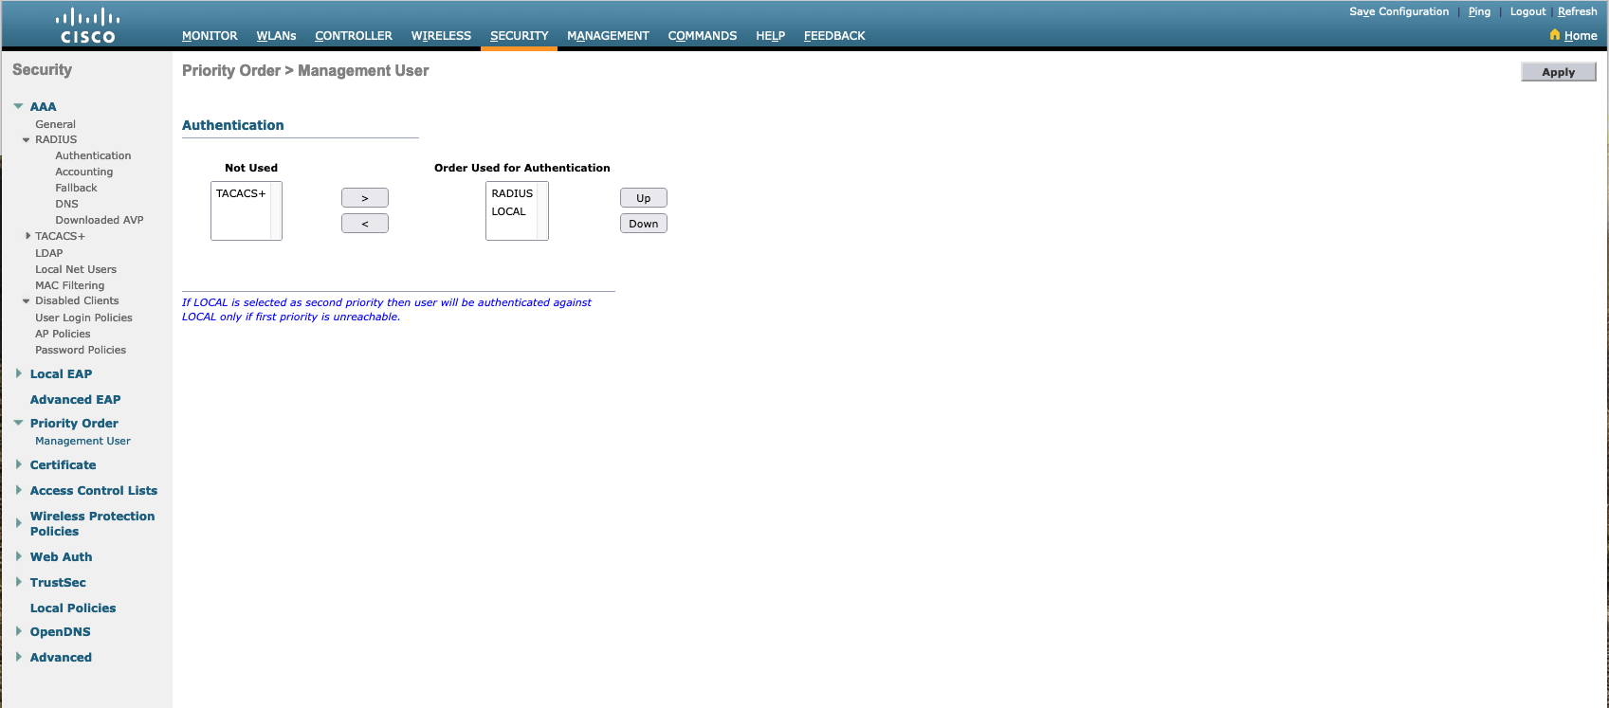This screenshot has height=708, width=1609.
Task: Click the Logout link
Action: point(1527,11)
